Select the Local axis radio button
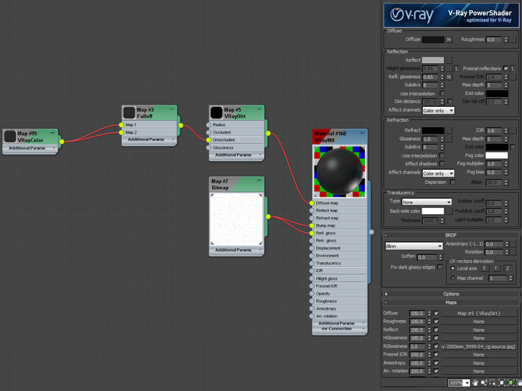The width and height of the screenshot is (522, 391). [x=452, y=268]
